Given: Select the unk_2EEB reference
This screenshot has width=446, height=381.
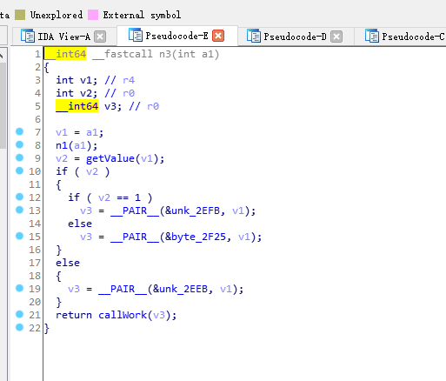Looking at the screenshot, I should point(183,289).
